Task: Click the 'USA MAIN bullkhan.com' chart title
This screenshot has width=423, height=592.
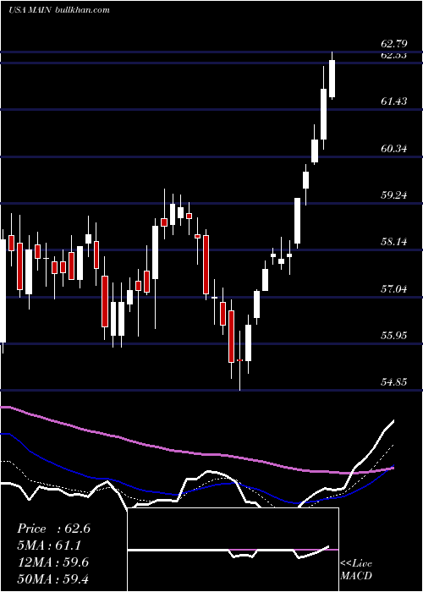Action: point(59,10)
